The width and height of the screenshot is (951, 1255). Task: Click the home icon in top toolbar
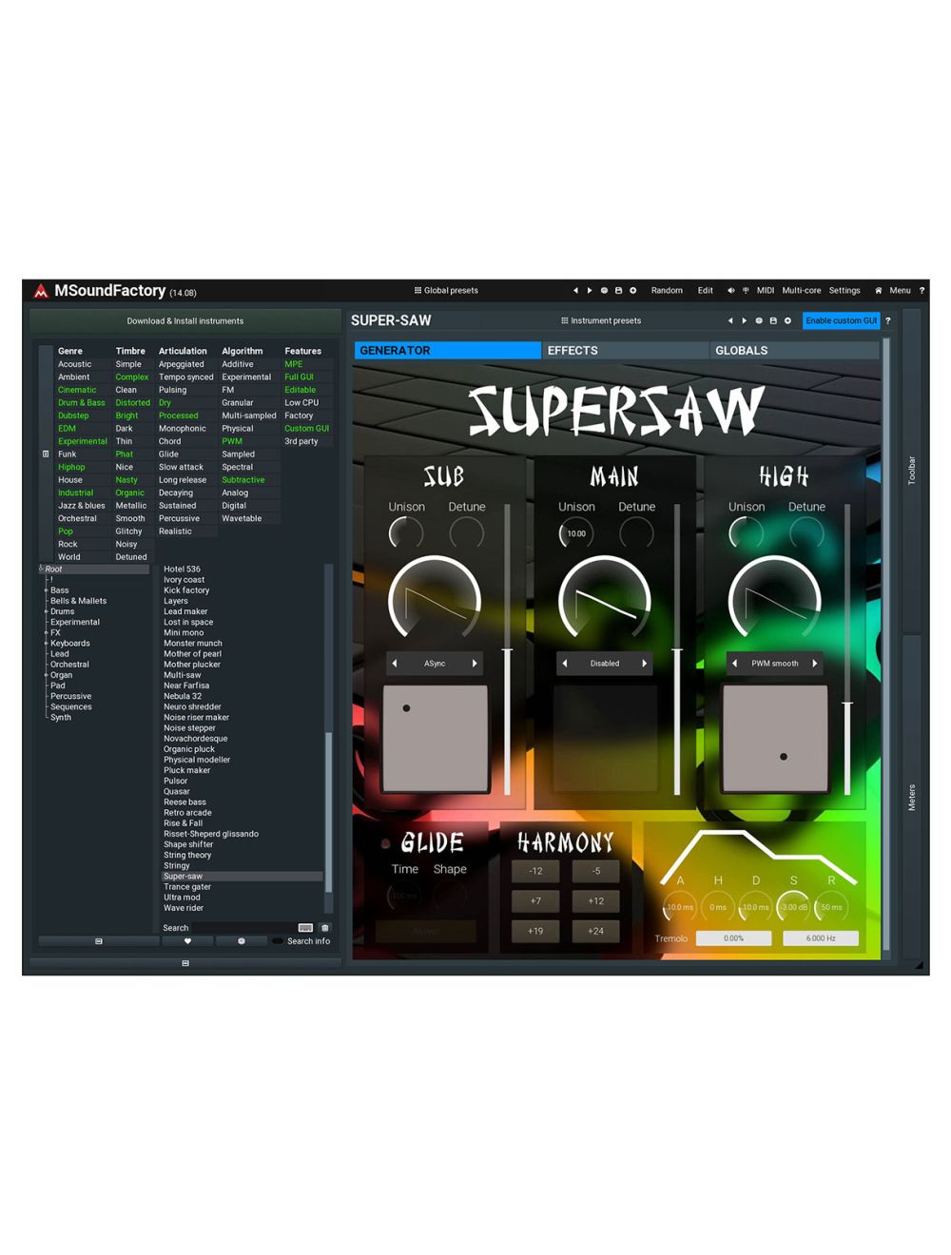pos(878,291)
